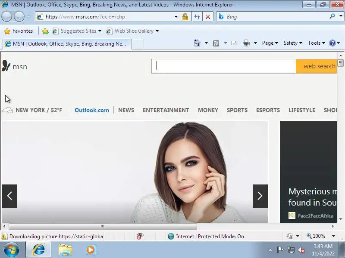Click the Home page icon
Image resolution: width=345 pixels, height=258 pixels.
(x=197, y=43)
